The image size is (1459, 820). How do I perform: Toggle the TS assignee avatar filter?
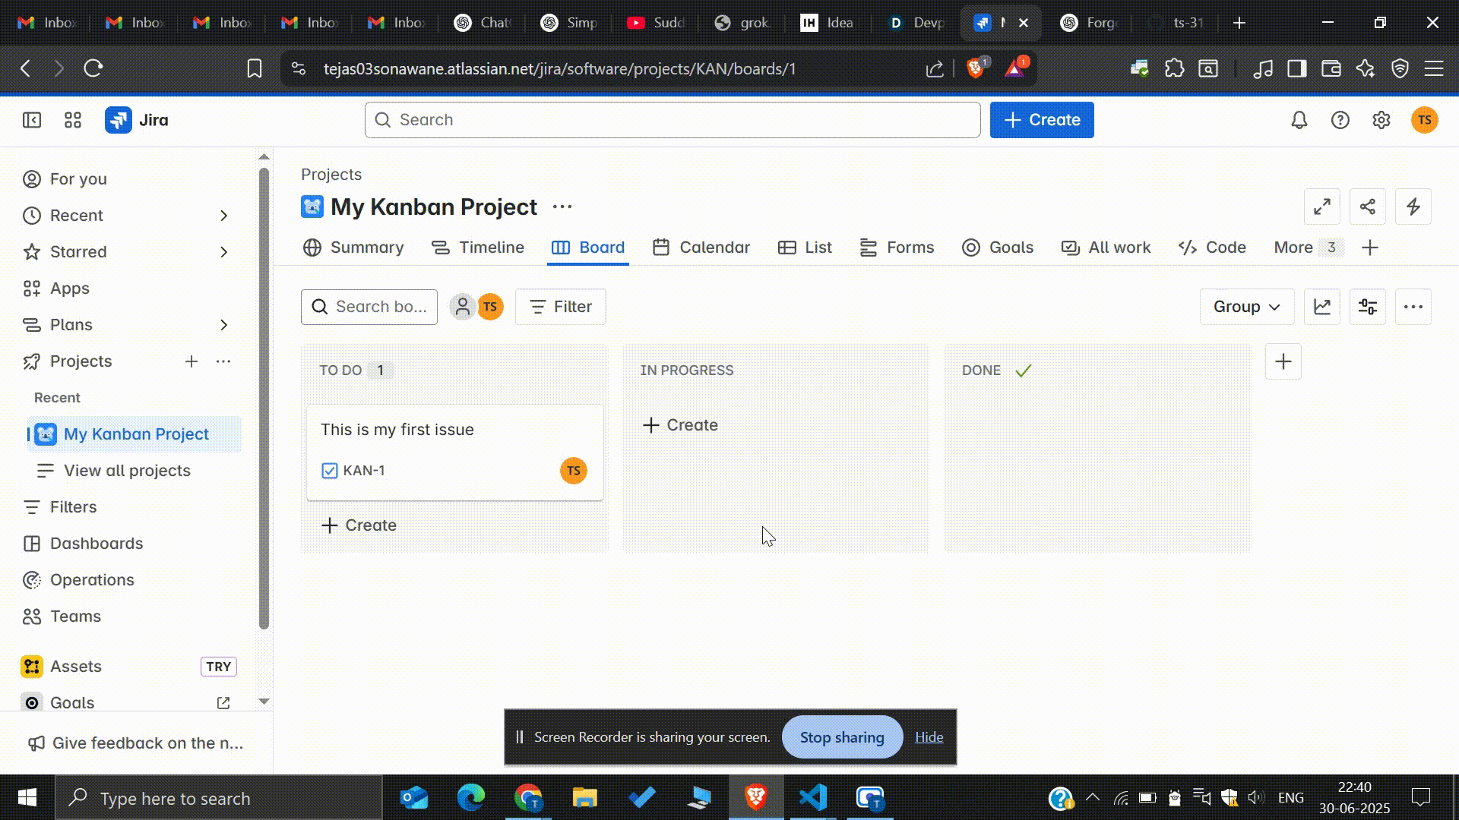(x=491, y=307)
